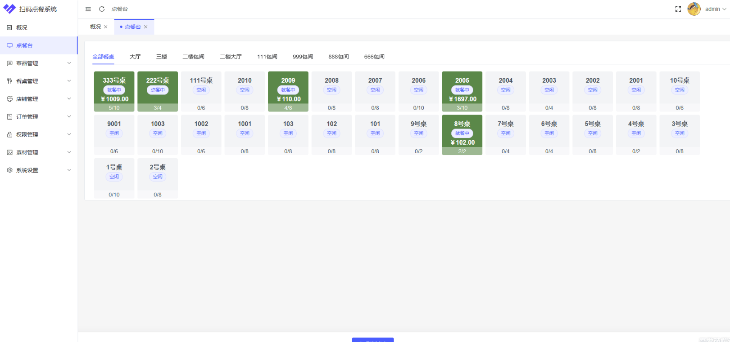730x342 pixels.
Task: Open the admin account dropdown
Action: (x=716, y=9)
